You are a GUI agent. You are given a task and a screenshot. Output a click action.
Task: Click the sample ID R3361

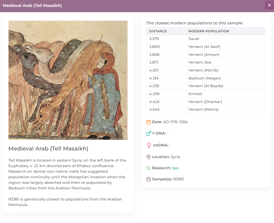(179, 179)
